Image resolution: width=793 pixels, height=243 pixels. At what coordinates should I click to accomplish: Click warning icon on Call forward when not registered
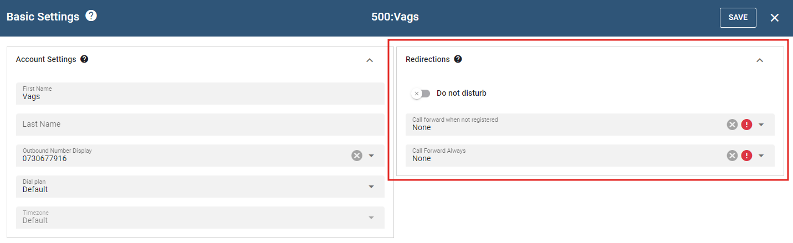746,125
